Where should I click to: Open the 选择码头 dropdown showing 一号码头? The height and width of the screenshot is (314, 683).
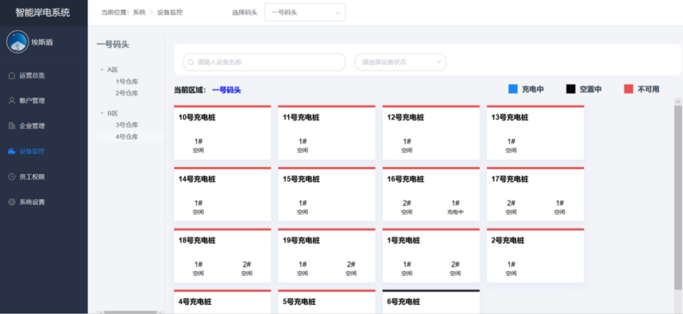click(305, 12)
